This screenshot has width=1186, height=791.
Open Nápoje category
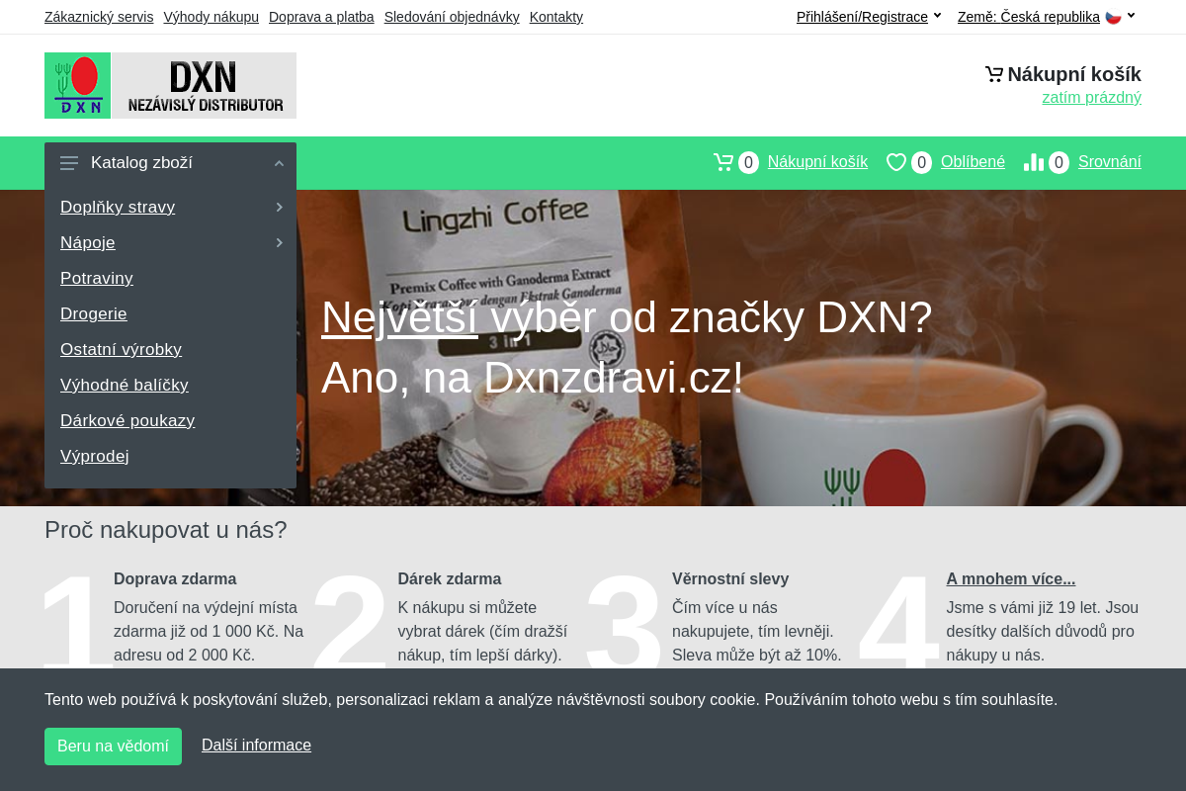(88, 242)
